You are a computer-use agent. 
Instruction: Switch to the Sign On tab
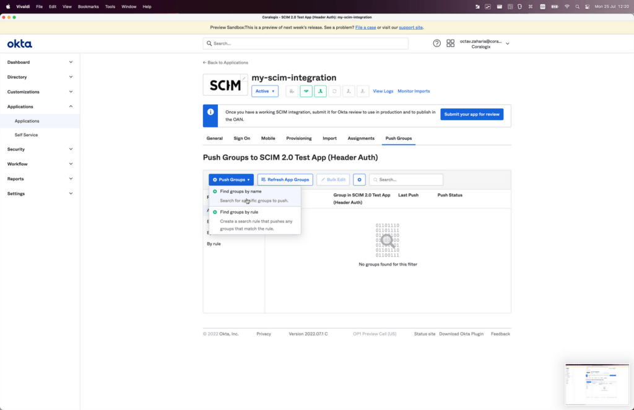tap(242, 138)
